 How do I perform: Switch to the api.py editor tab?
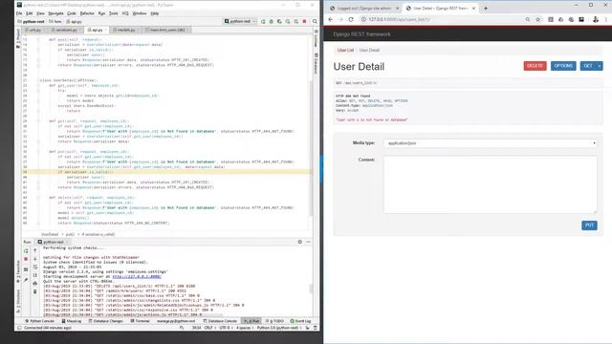click(96, 30)
